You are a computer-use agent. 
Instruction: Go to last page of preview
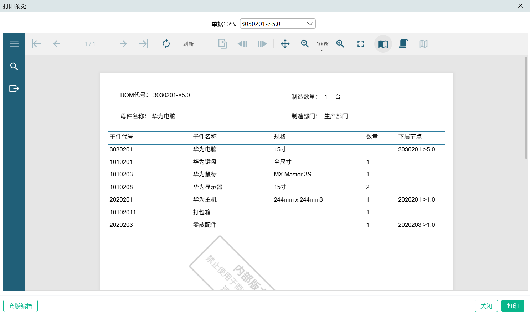click(x=143, y=44)
